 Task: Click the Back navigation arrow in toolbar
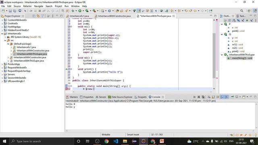(195, 11)
